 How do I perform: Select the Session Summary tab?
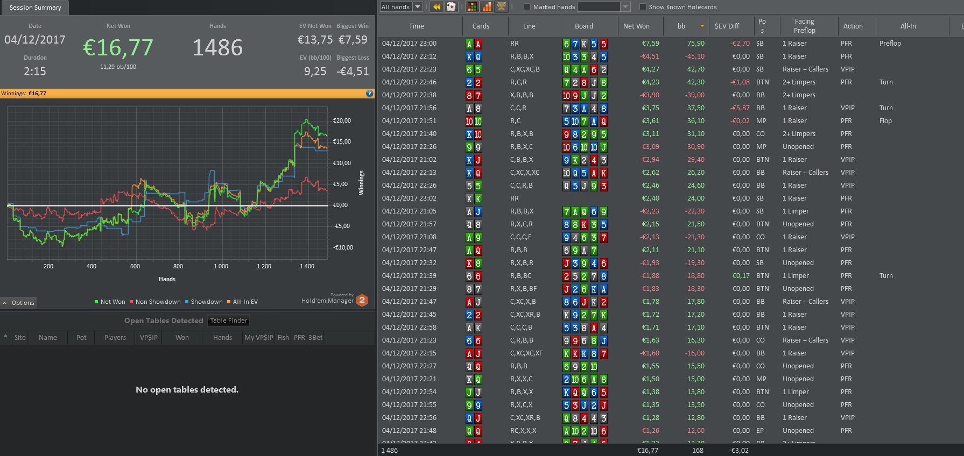[35, 8]
